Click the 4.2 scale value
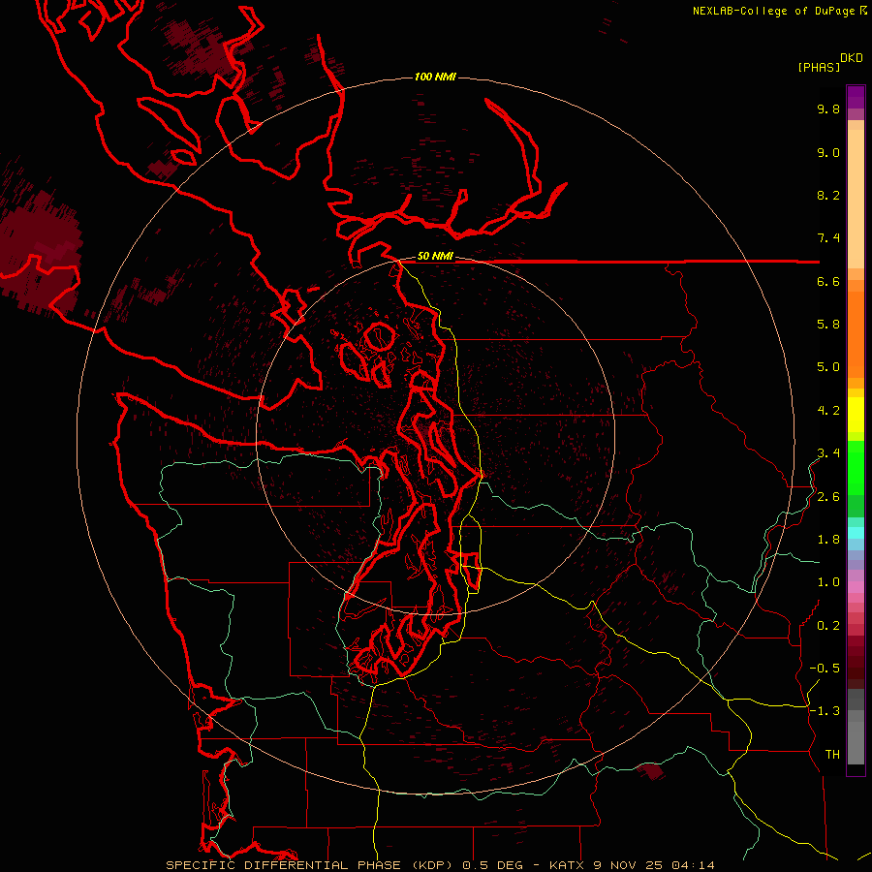This screenshot has width=872, height=872. tap(828, 411)
